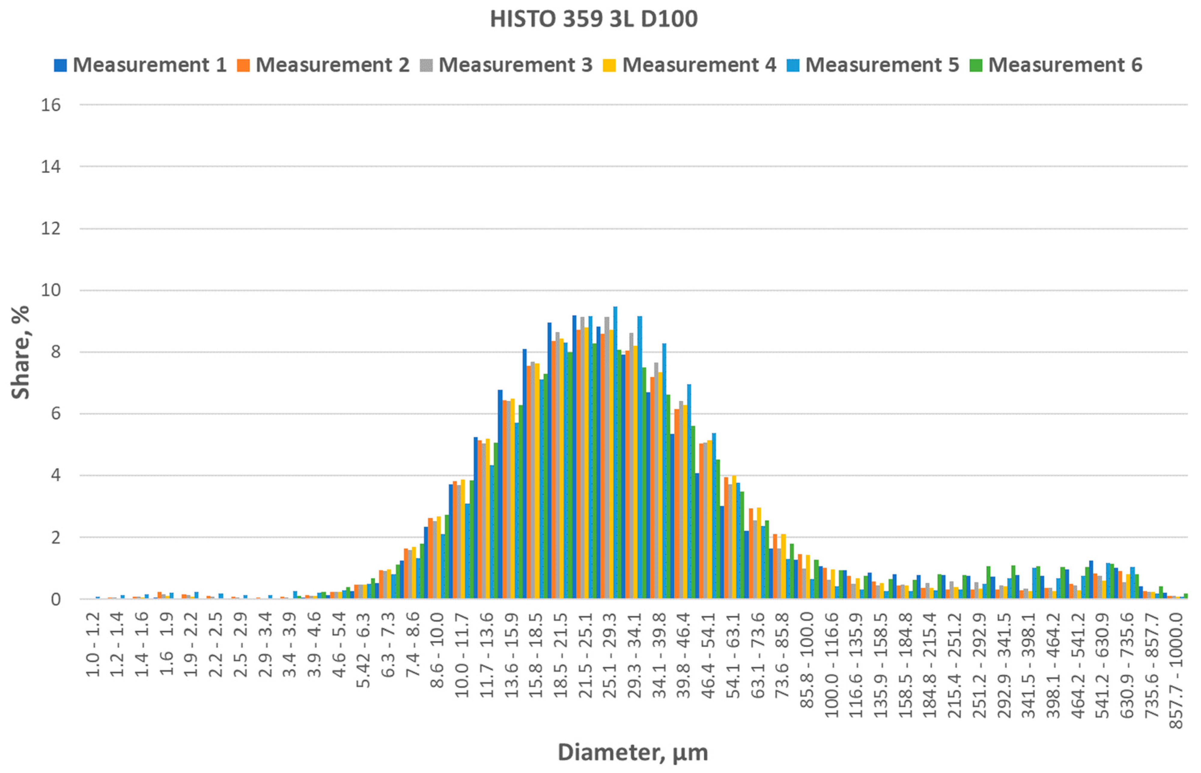Image resolution: width=1201 pixels, height=773 pixels.
Task: Click the Measurement 2 orange legend swatch
Action: pyautogui.click(x=244, y=65)
